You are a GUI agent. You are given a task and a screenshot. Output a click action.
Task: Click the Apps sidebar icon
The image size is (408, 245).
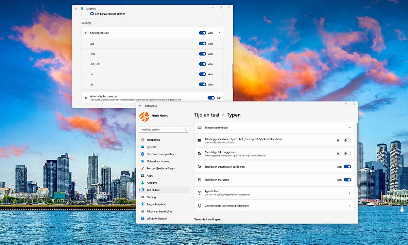click(142, 175)
